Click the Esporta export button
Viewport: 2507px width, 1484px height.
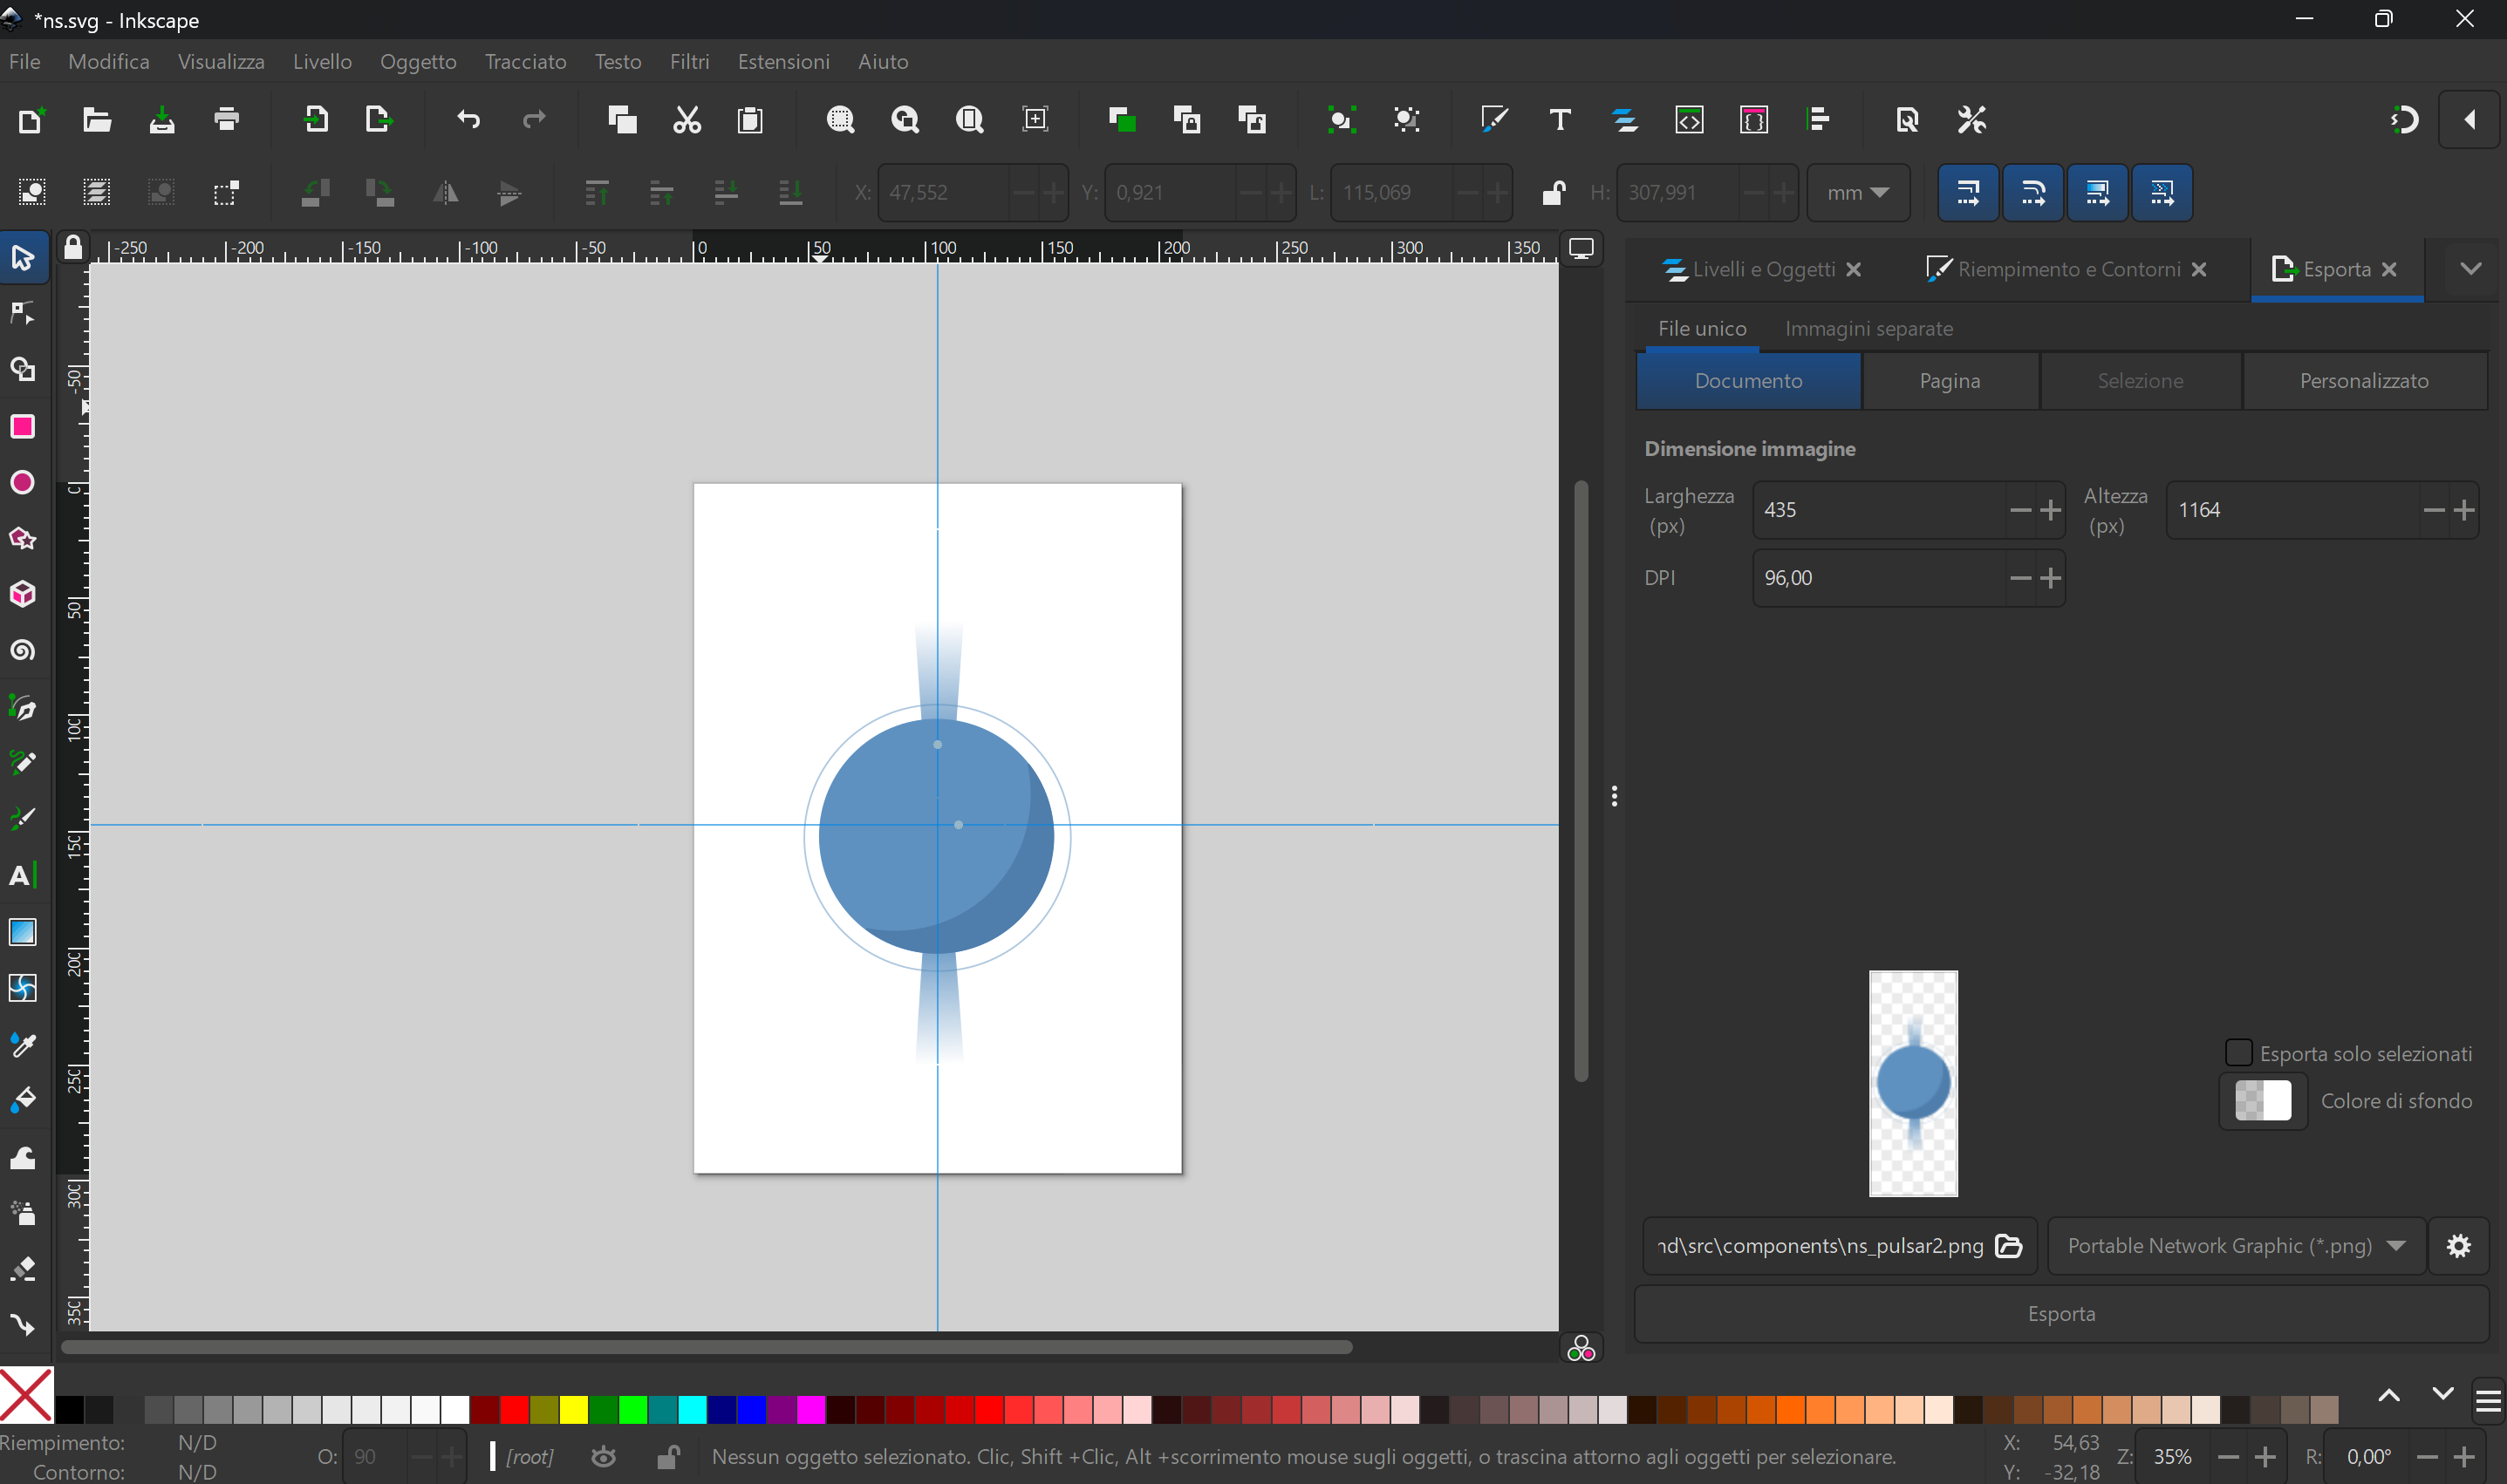click(2061, 1314)
